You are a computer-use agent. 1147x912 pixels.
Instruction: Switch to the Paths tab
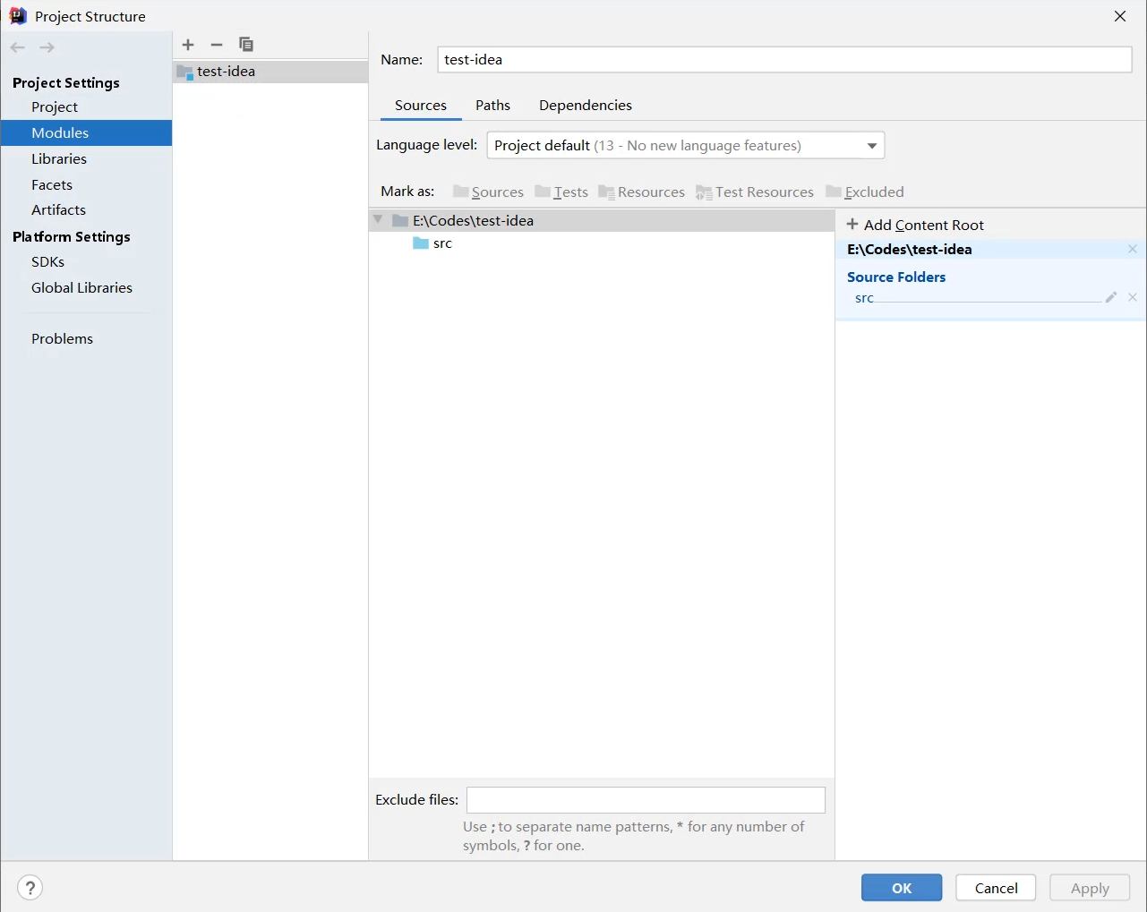pyautogui.click(x=492, y=106)
